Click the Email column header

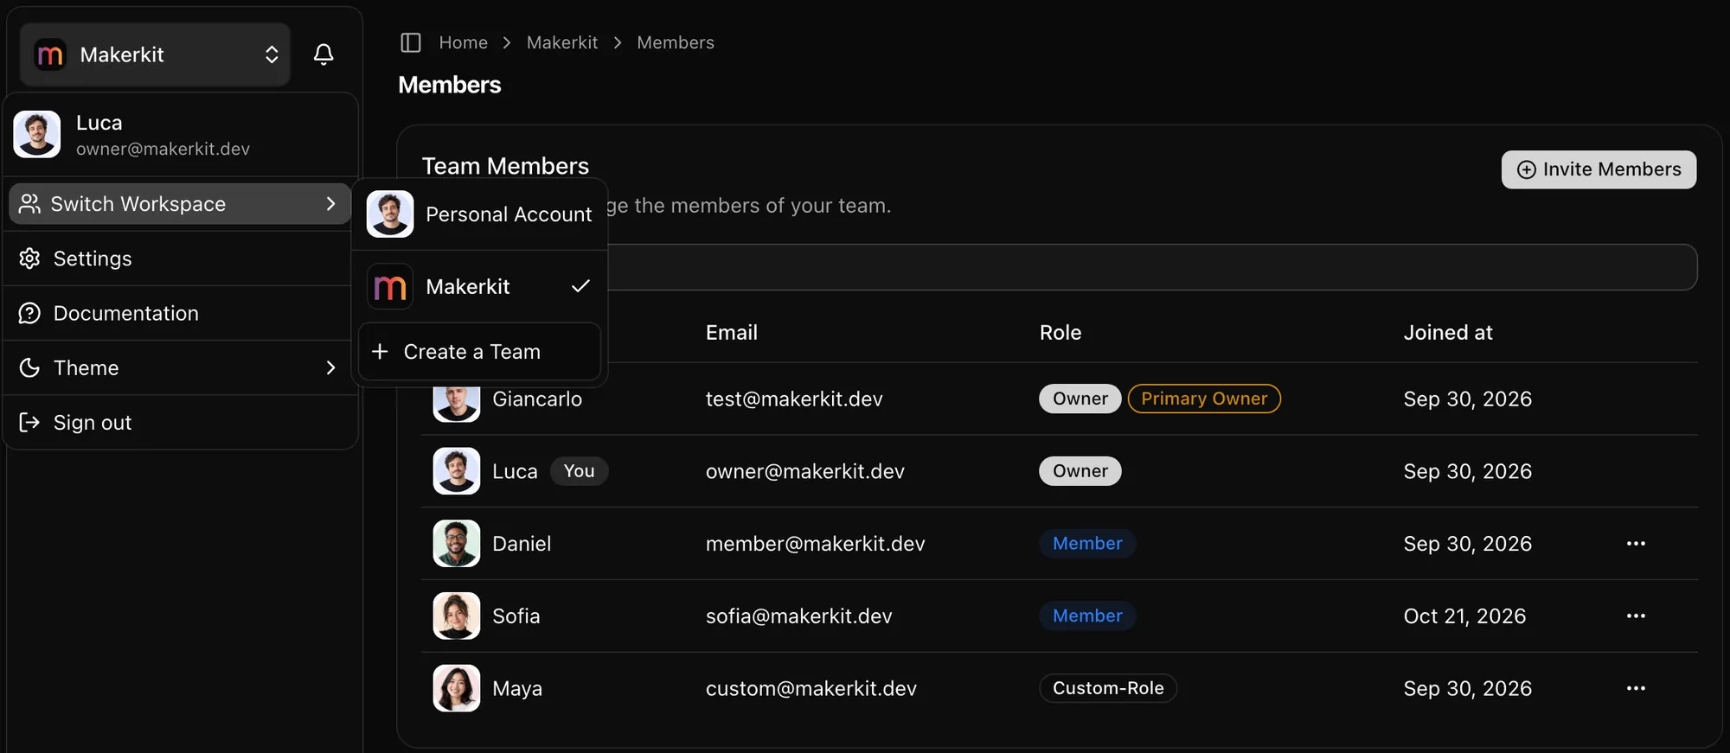(732, 333)
